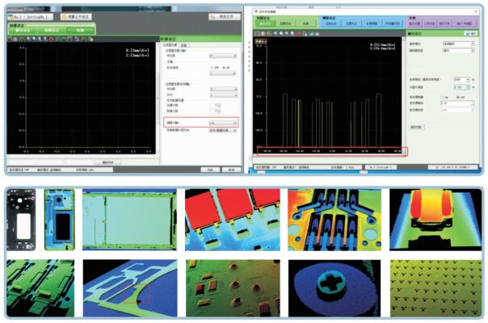The height and width of the screenshot is (323, 488).
Task: Select OFF radio button in left settings panel
Action: coord(212,68)
